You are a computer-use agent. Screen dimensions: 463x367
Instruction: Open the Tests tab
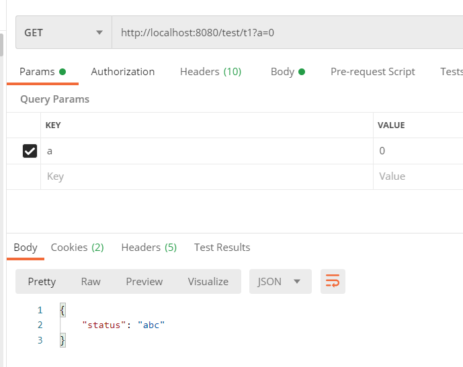451,72
